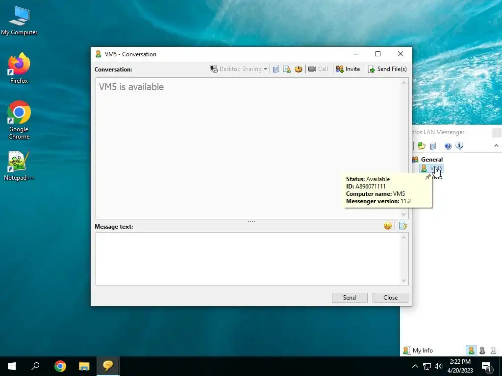Open File Explorer from the taskbar
Screen dimensions: 502x376
click(x=84, y=366)
